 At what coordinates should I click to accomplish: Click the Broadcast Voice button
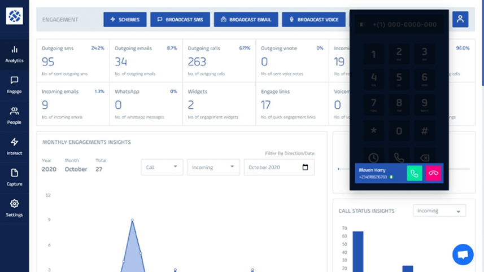point(313,19)
